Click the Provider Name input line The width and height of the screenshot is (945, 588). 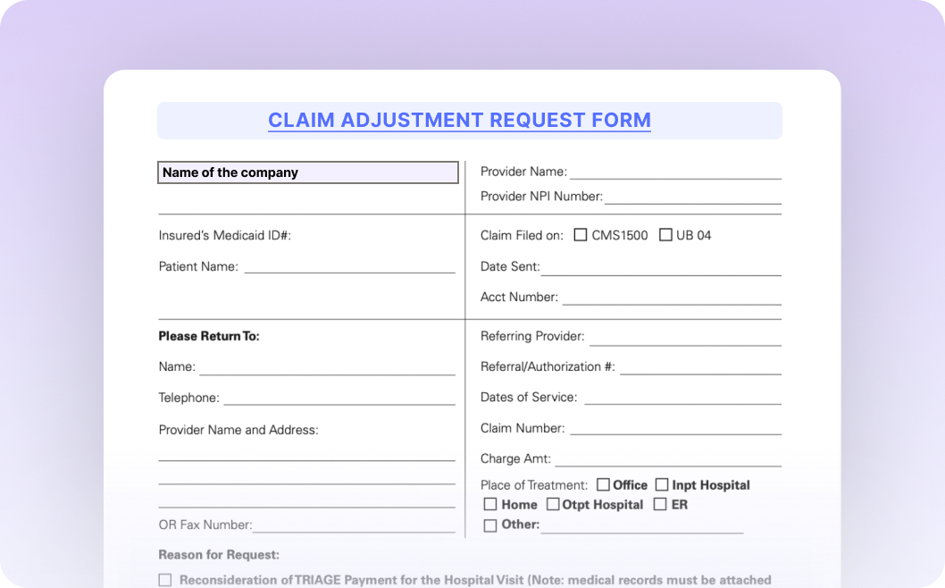coord(675,172)
